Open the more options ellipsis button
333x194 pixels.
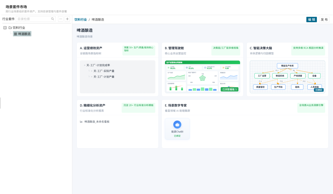[61, 19]
